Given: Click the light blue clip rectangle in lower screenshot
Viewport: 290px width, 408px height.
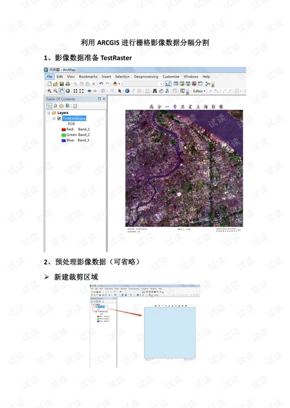Looking at the screenshot, I should [170, 332].
